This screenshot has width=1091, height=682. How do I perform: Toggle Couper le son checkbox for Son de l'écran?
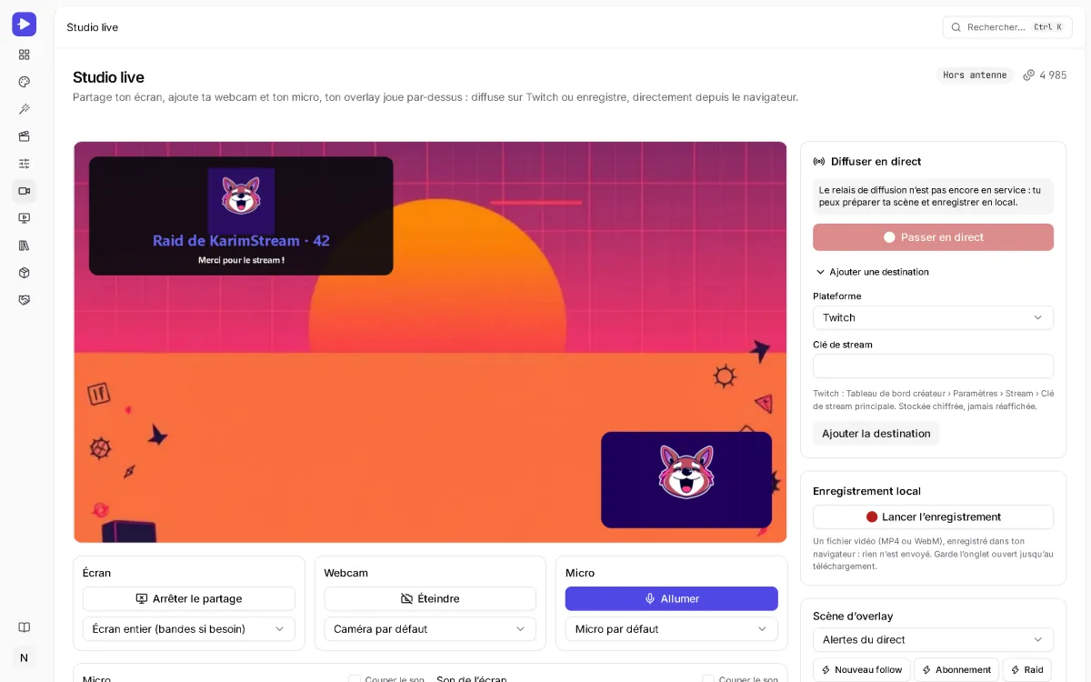[708, 679]
